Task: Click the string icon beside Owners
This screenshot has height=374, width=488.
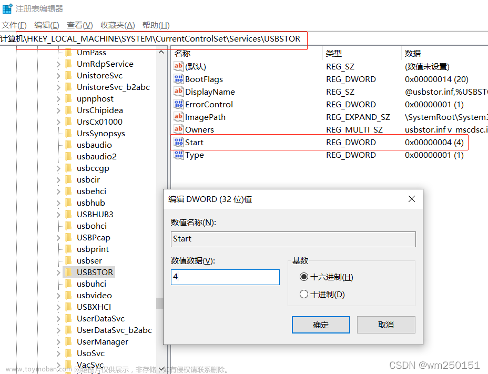Action: click(179, 129)
